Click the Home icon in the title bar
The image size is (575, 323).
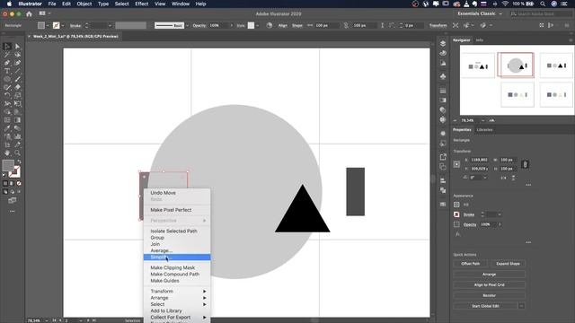tap(29, 14)
